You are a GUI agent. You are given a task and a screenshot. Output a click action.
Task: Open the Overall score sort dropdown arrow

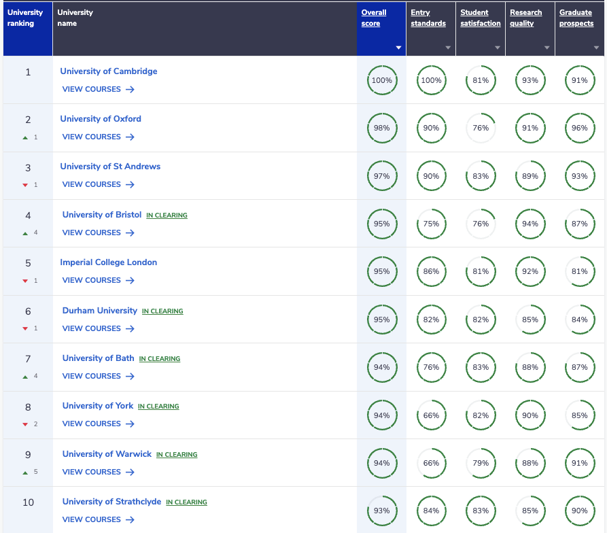click(x=398, y=48)
